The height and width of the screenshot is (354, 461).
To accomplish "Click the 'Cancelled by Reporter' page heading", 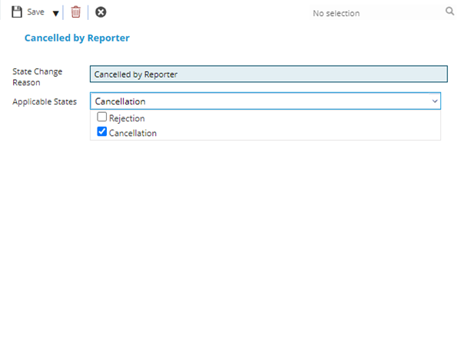I will 77,38.
